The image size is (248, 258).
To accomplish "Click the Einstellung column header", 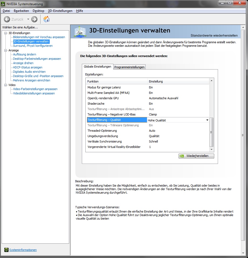I will [178, 81].
